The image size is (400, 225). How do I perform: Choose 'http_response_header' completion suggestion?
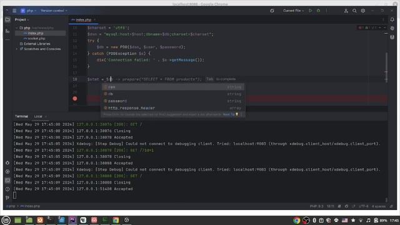click(x=173, y=108)
